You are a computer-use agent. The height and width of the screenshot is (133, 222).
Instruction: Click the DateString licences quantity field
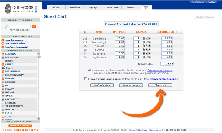tap(136, 38)
